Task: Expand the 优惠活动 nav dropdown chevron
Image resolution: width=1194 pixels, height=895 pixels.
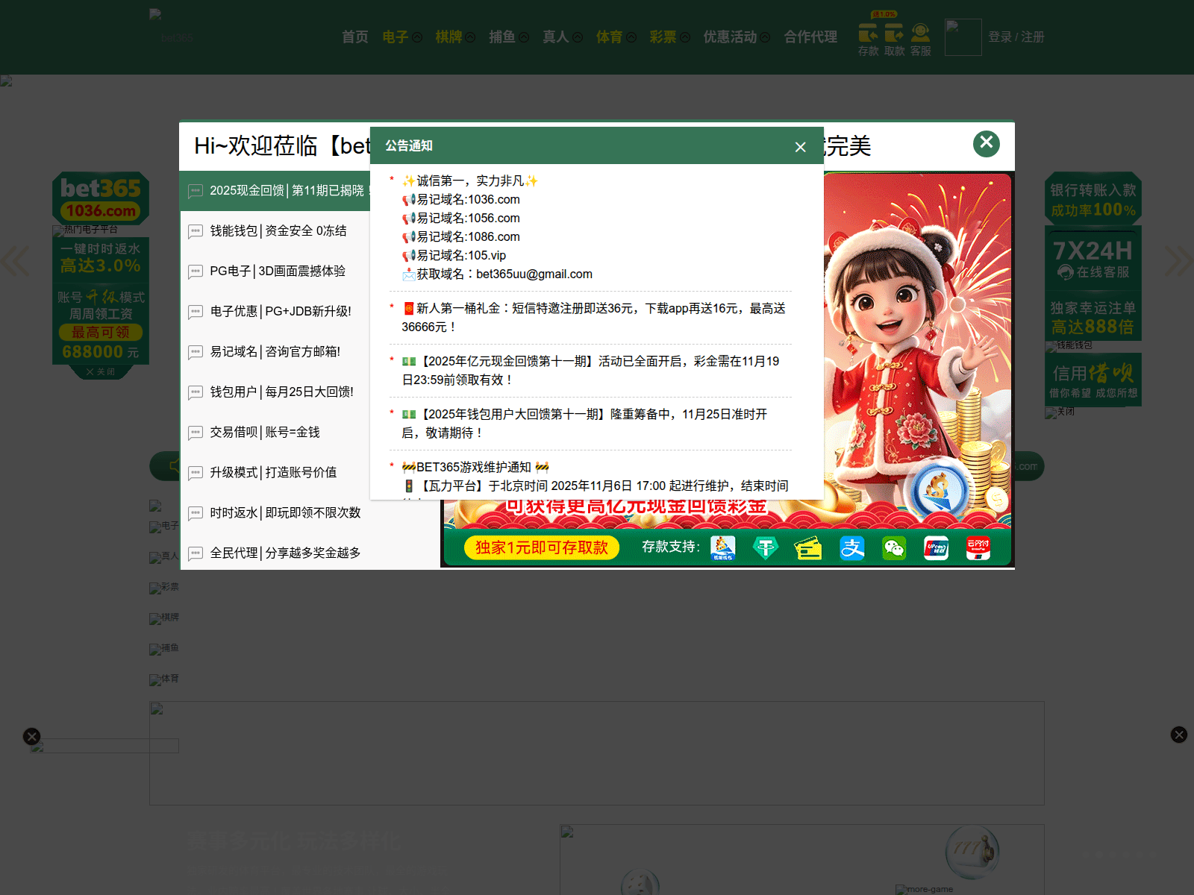Action: coord(765,37)
